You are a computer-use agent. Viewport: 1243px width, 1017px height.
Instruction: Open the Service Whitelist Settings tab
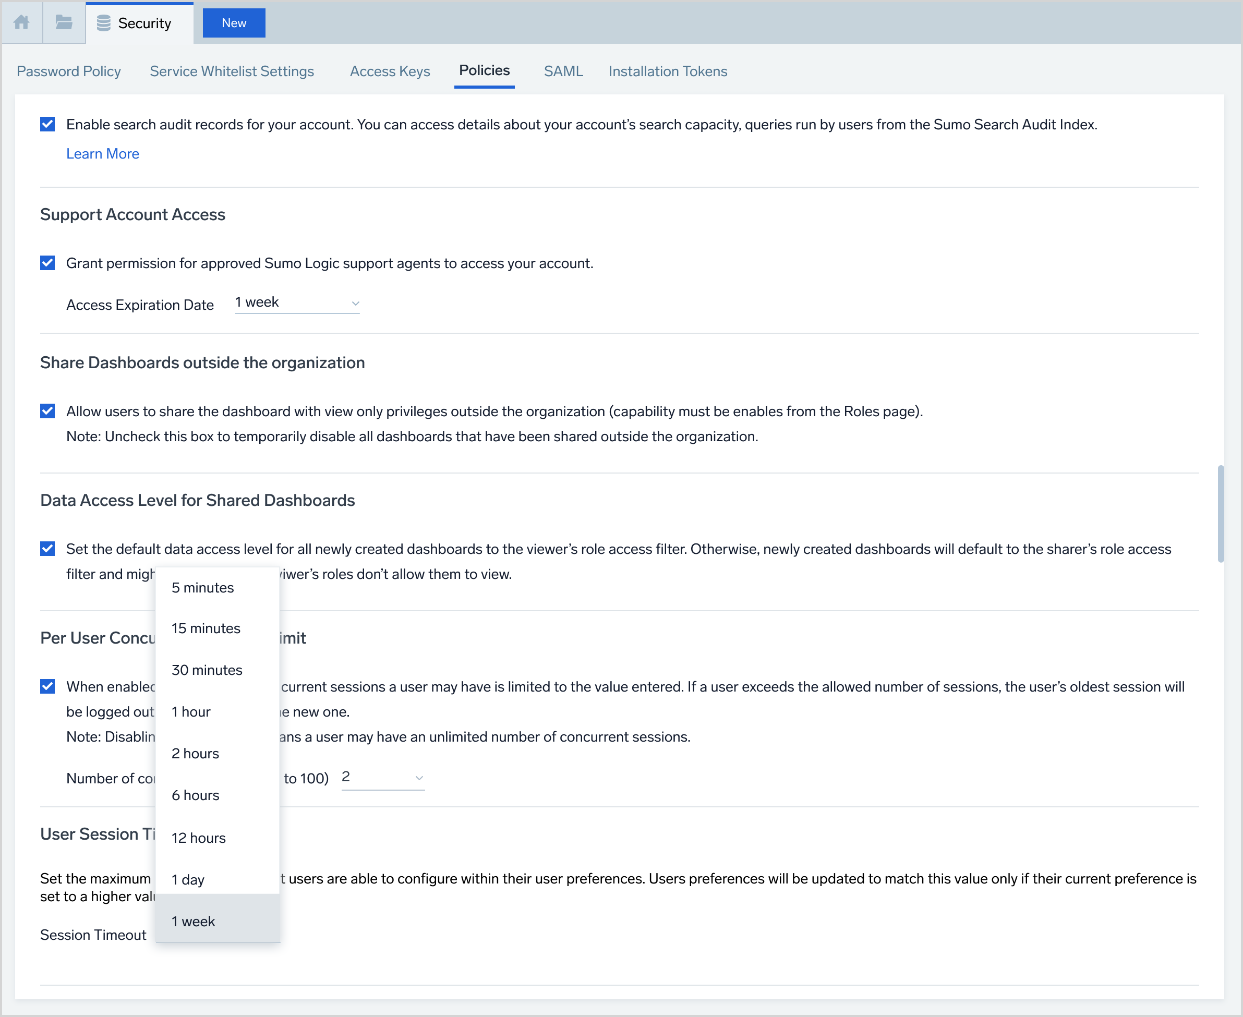click(232, 71)
